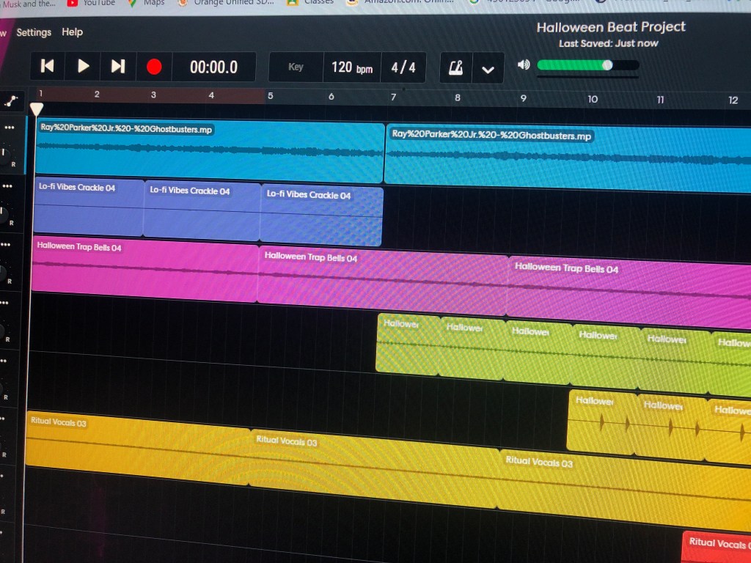This screenshot has width=751, height=563.
Task: Click the skip to end button
Action: [117, 67]
